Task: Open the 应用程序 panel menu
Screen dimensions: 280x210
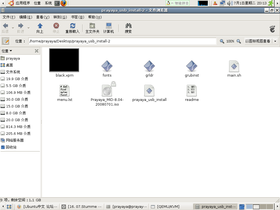Action: click(x=19, y=3)
